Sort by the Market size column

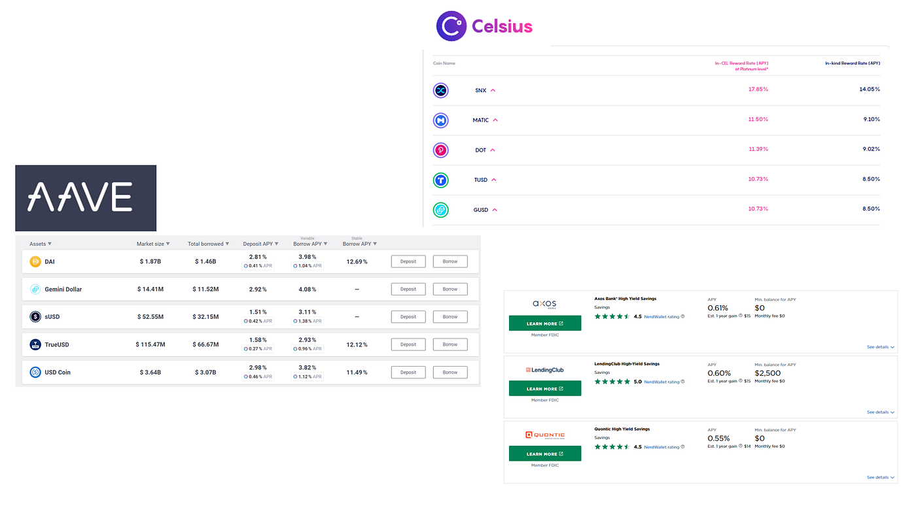pos(153,244)
